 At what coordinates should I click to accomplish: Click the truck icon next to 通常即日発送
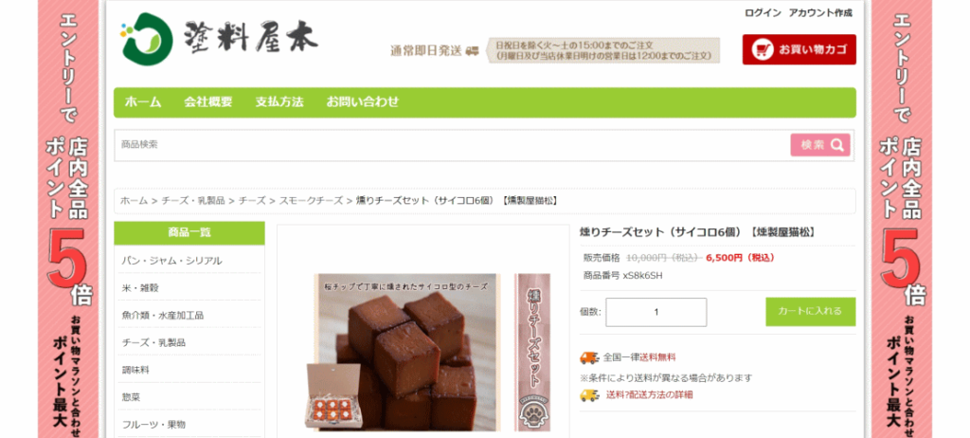point(472,51)
